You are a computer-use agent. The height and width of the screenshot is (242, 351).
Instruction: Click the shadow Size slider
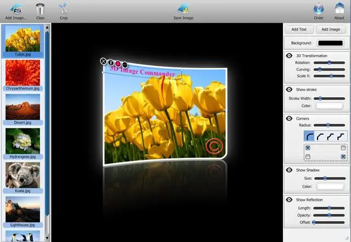tap(330, 178)
